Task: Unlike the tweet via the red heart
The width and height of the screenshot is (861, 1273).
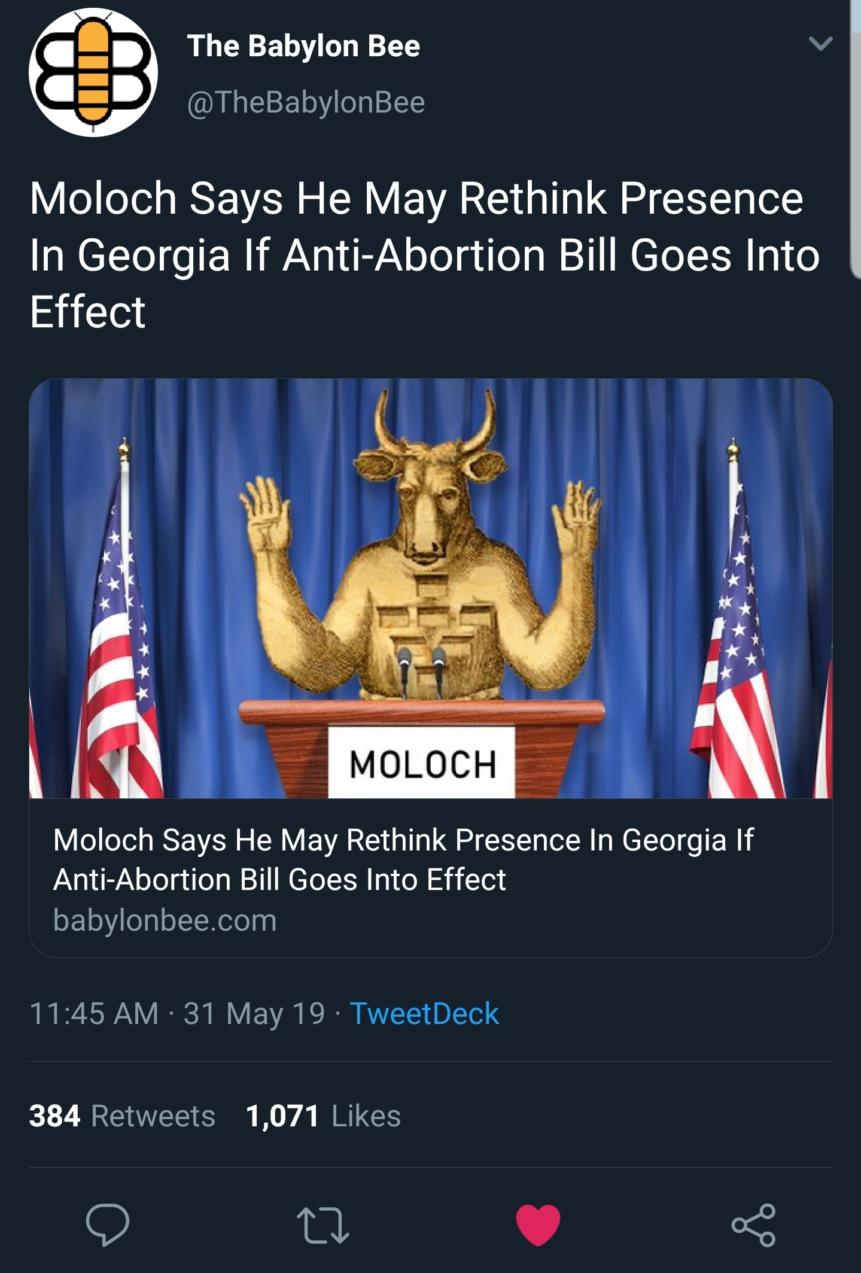Action: [538, 1225]
